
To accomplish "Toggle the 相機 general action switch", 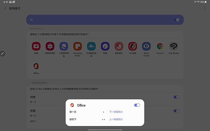I will coord(176,97).
